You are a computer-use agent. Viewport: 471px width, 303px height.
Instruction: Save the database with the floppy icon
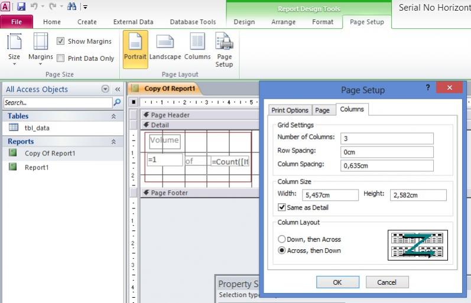[x=21, y=6]
